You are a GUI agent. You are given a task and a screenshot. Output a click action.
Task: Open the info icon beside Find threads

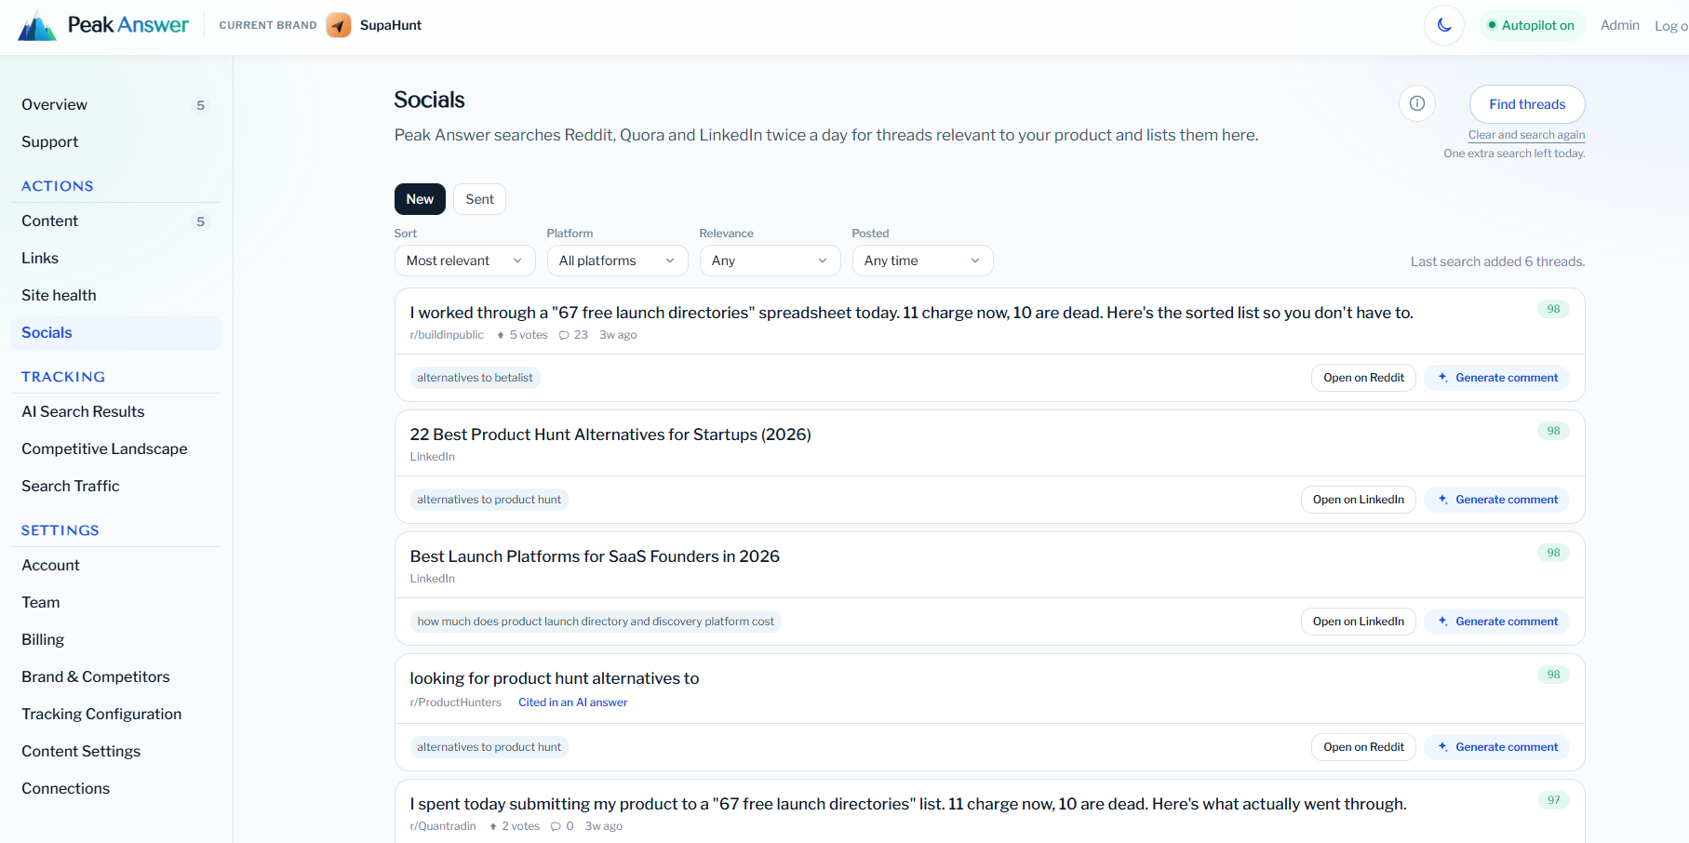[x=1417, y=103]
